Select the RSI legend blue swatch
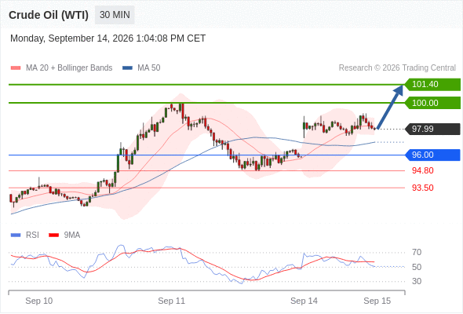The image size is (463, 314). coord(16,235)
